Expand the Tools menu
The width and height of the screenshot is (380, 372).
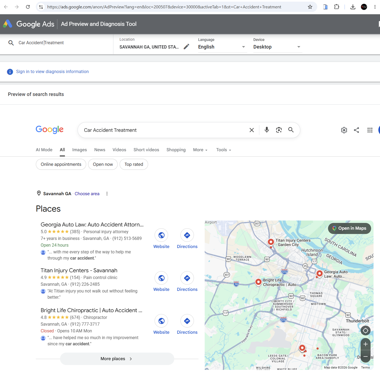[x=224, y=150]
